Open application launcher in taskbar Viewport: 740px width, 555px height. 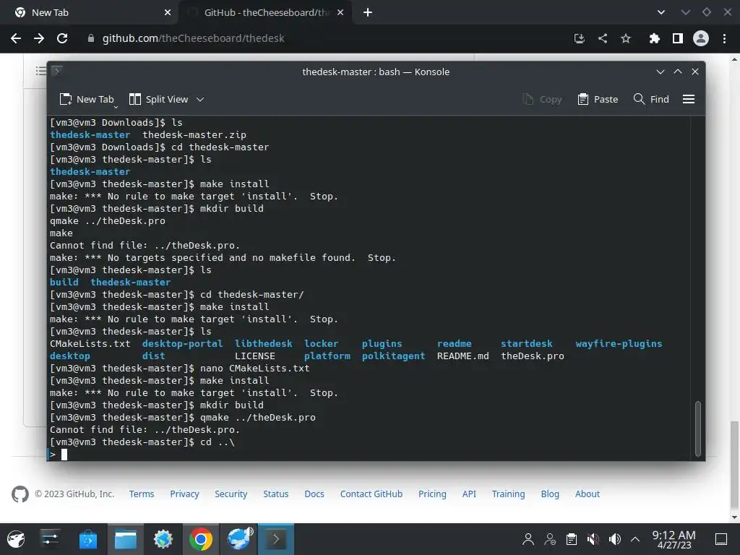click(16, 539)
